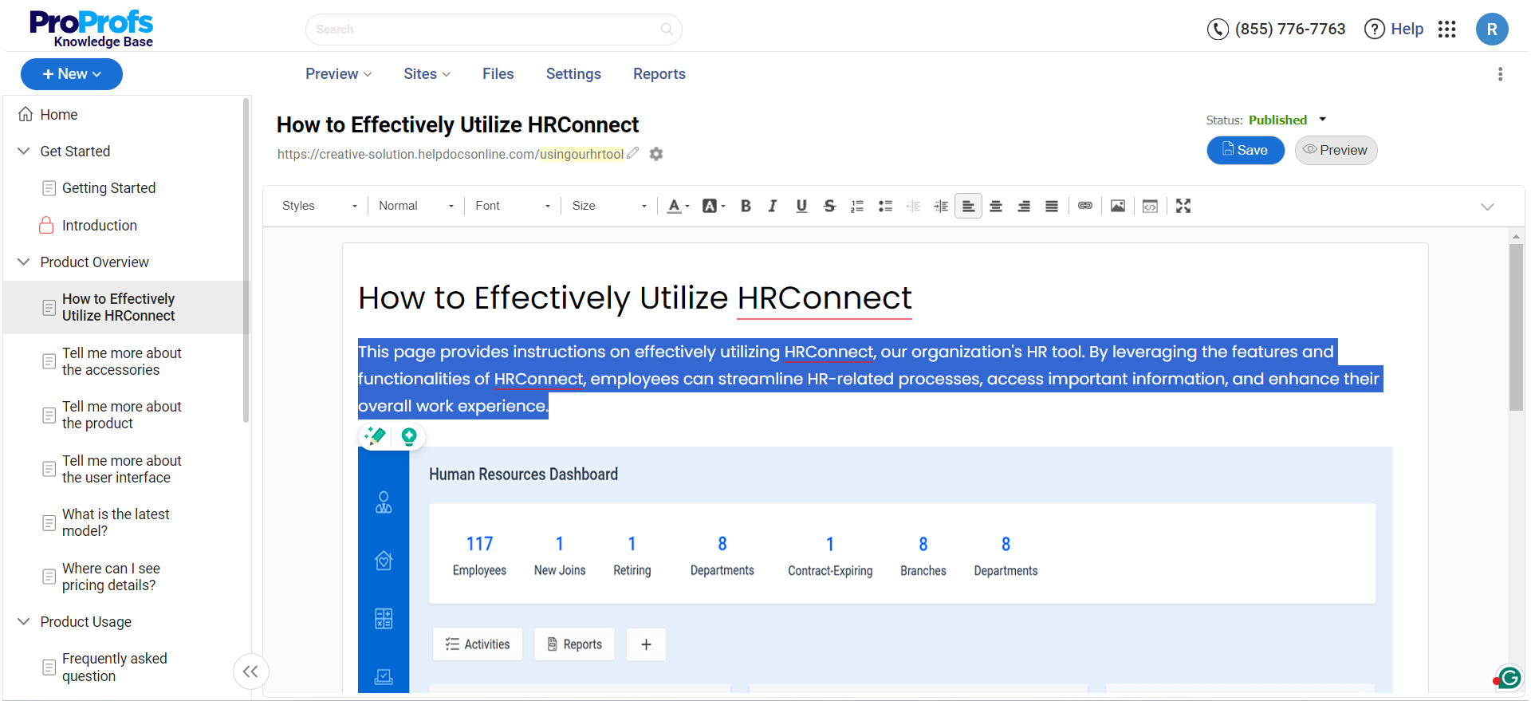Image resolution: width=1531 pixels, height=701 pixels.
Task: Open background color picker
Action: 714,206
